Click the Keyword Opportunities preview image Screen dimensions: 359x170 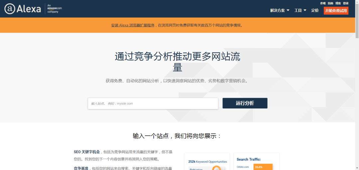(207, 162)
